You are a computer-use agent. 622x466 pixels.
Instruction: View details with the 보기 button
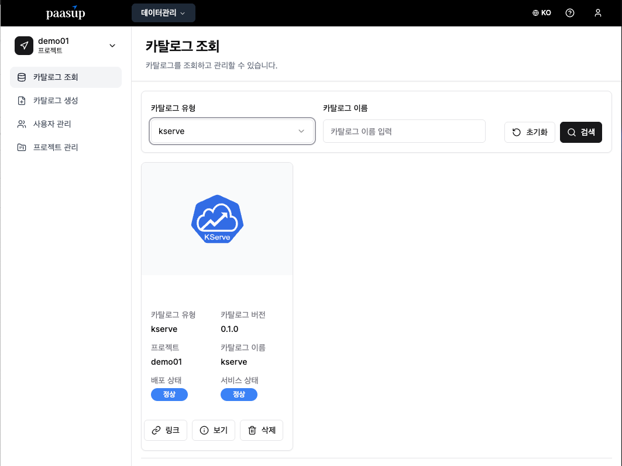214,430
